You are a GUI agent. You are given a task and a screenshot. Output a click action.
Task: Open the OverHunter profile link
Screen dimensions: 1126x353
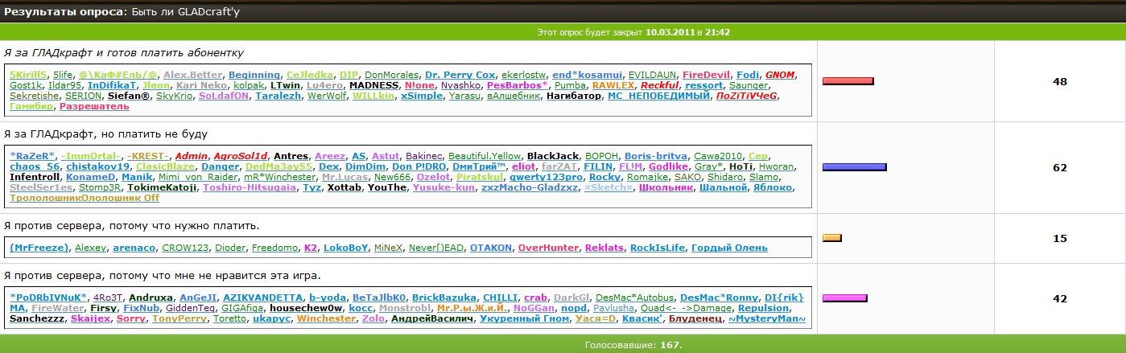pos(547,248)
